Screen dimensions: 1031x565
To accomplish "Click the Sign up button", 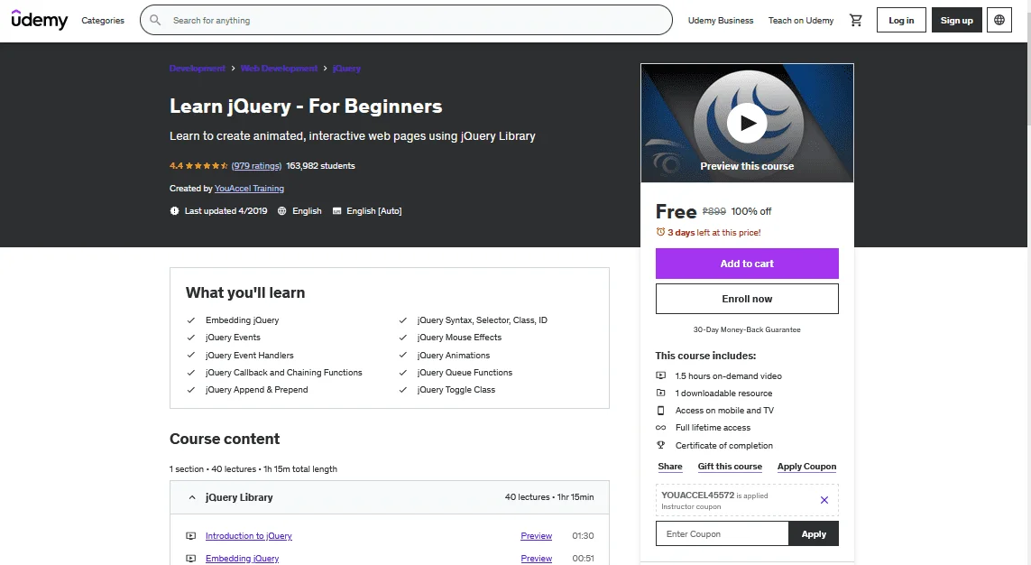I will point(957,21).
